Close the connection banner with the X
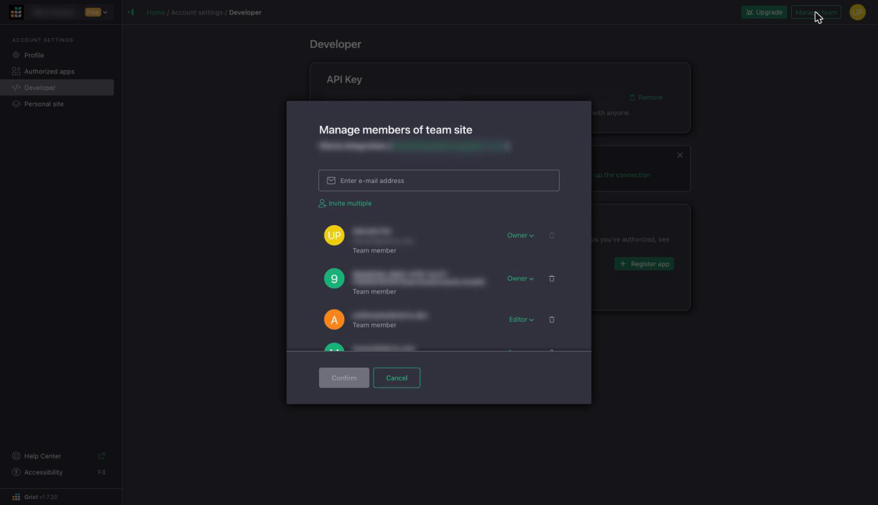The image size is (878, 505). point(680,155)
